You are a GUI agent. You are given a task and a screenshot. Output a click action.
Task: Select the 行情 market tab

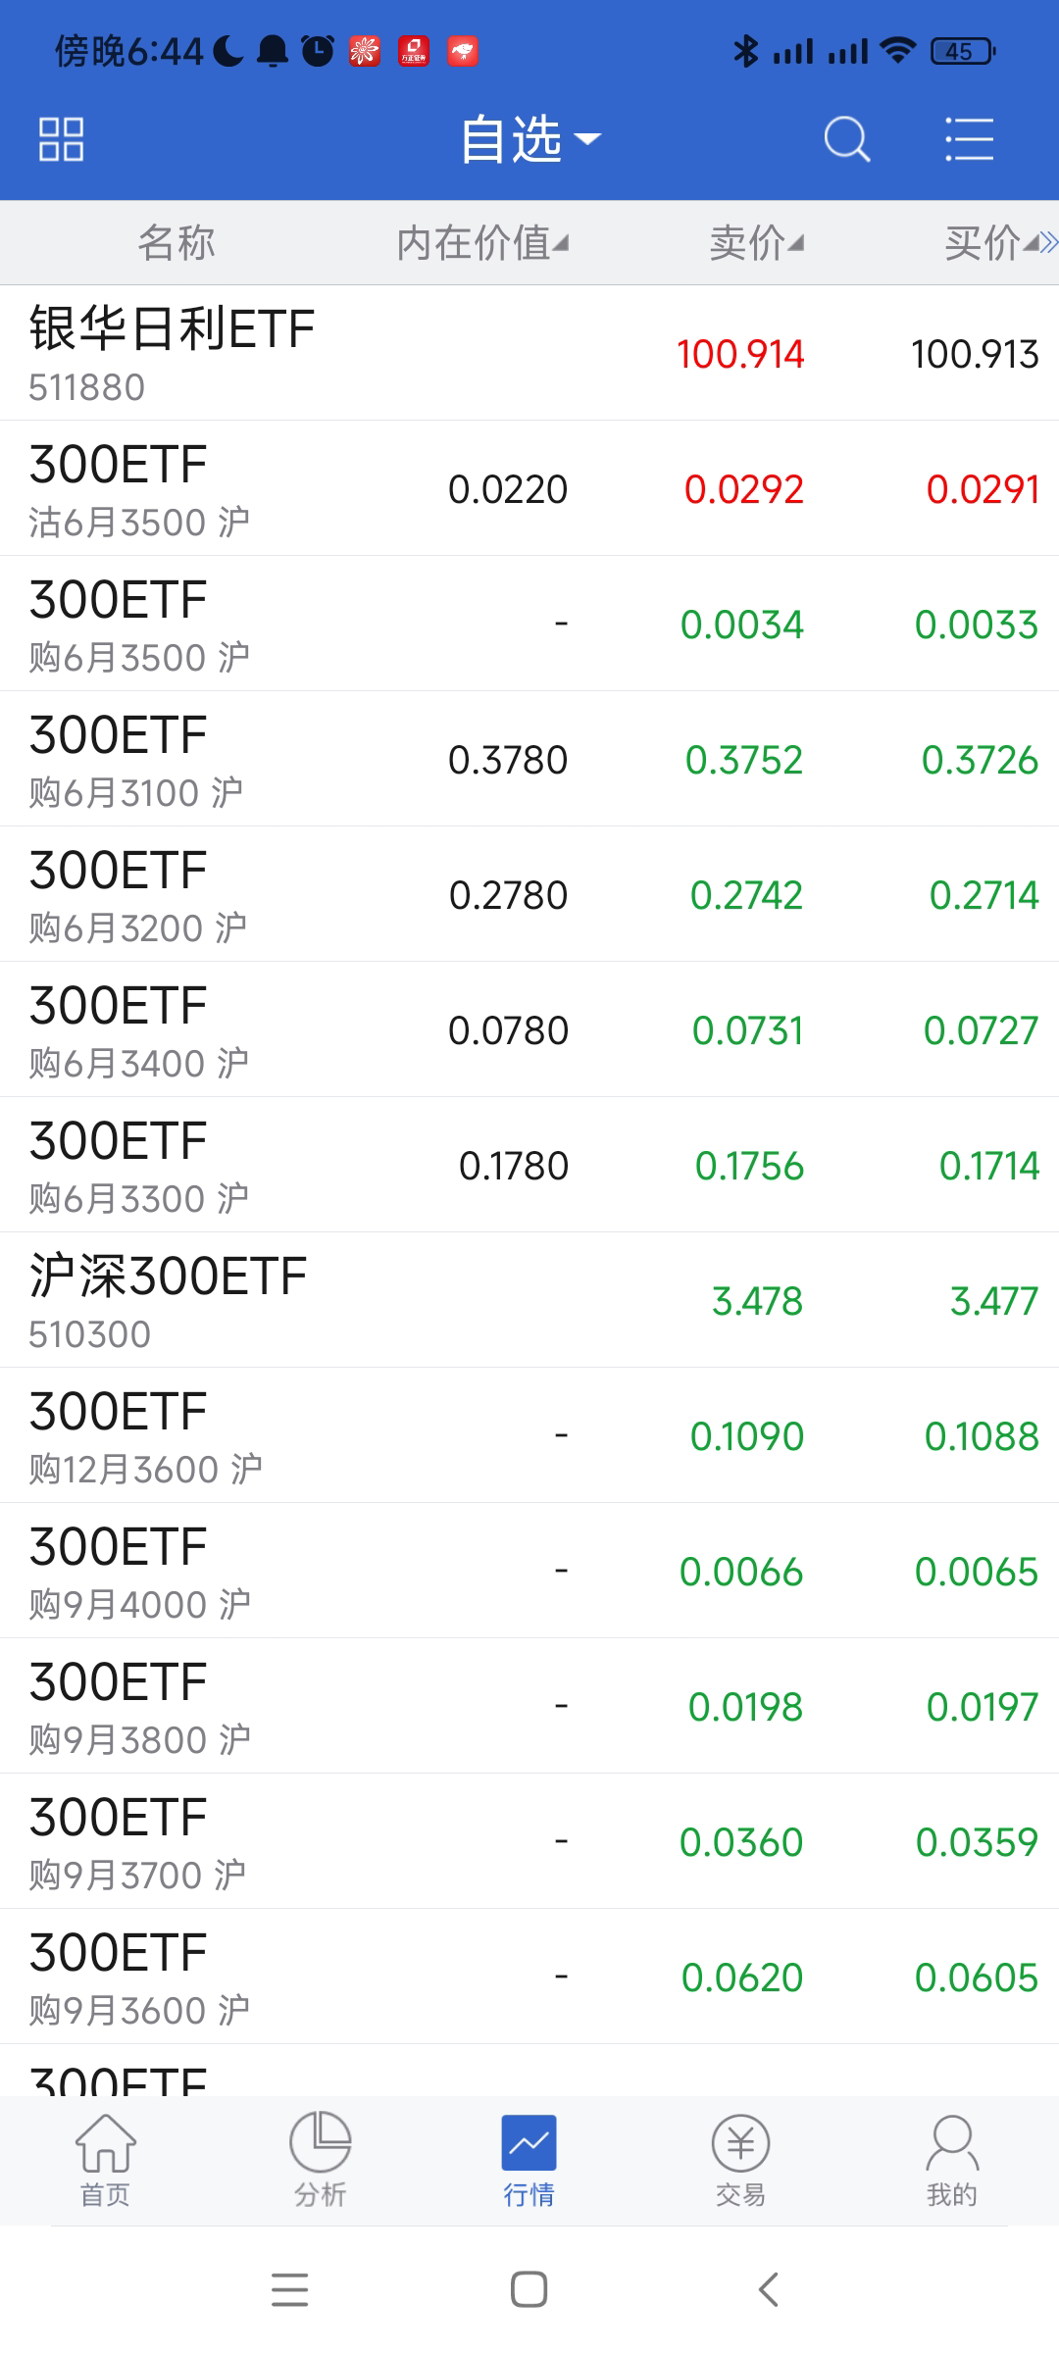(529, 2159)
